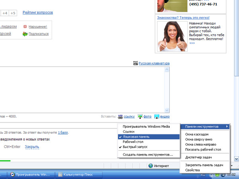Click the man photo ad thumbnail

point(172,6)
